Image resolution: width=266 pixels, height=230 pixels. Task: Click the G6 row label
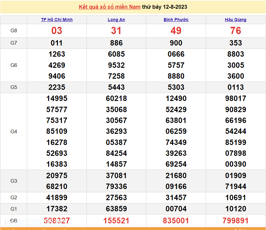(14, 65)
